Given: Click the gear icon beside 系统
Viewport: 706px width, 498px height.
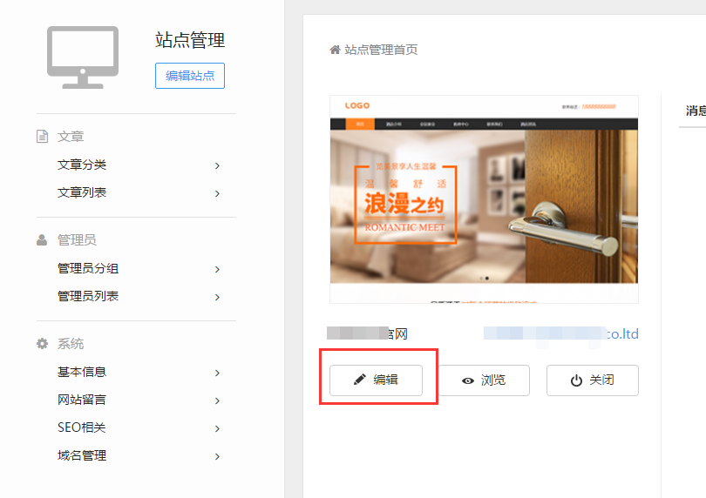Looking at the screenshot, I should click(x=42, y=344).
